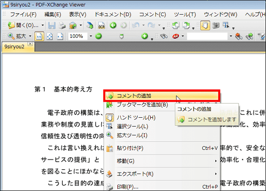Click the fit width icon

pos(60,36)
